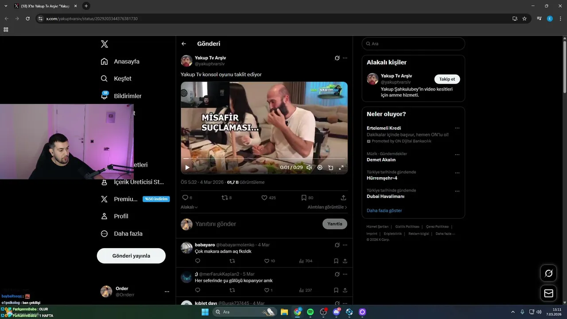
Task: Open video settings gear icon
Action: (x=320, y=167)
